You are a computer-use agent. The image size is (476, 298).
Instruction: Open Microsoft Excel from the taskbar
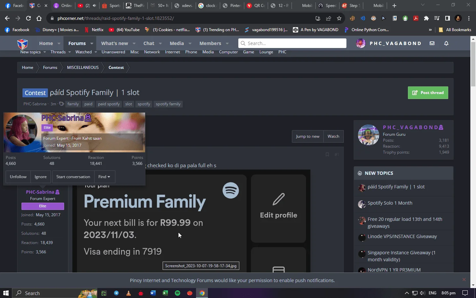click(x=165, y=293)
